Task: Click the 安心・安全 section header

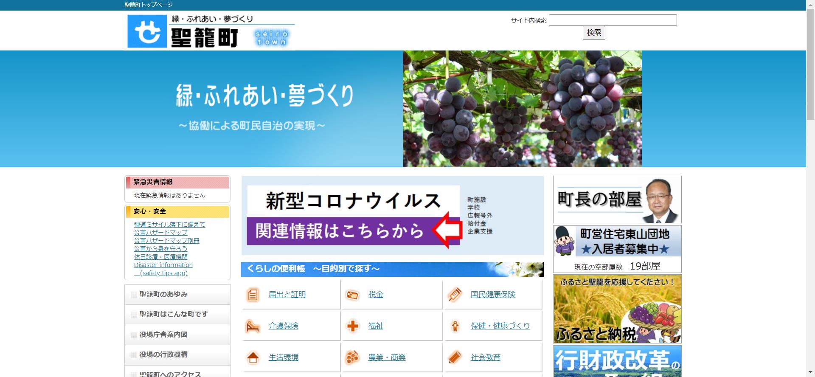Action: pos(177,211)
